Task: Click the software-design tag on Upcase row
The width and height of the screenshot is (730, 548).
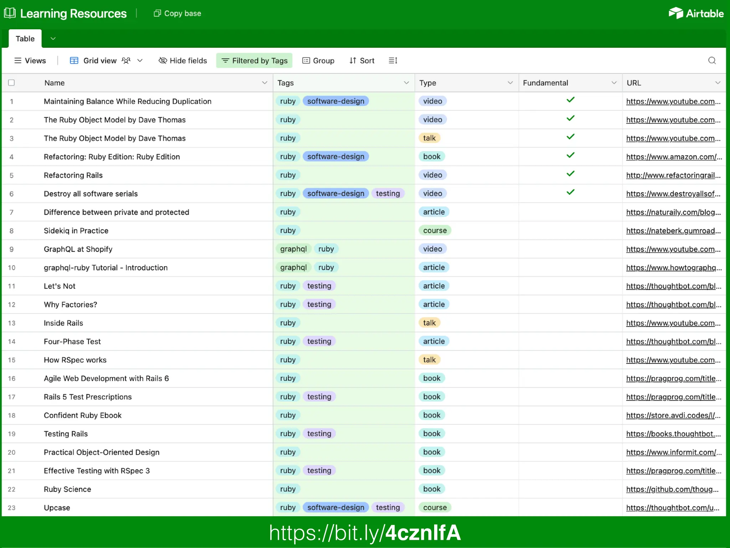Action: click(x=335, y=507)
